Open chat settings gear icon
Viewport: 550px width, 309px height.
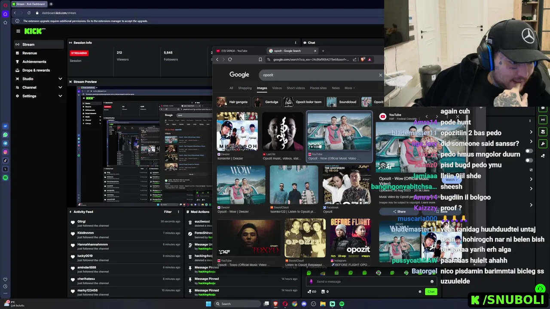420,292
